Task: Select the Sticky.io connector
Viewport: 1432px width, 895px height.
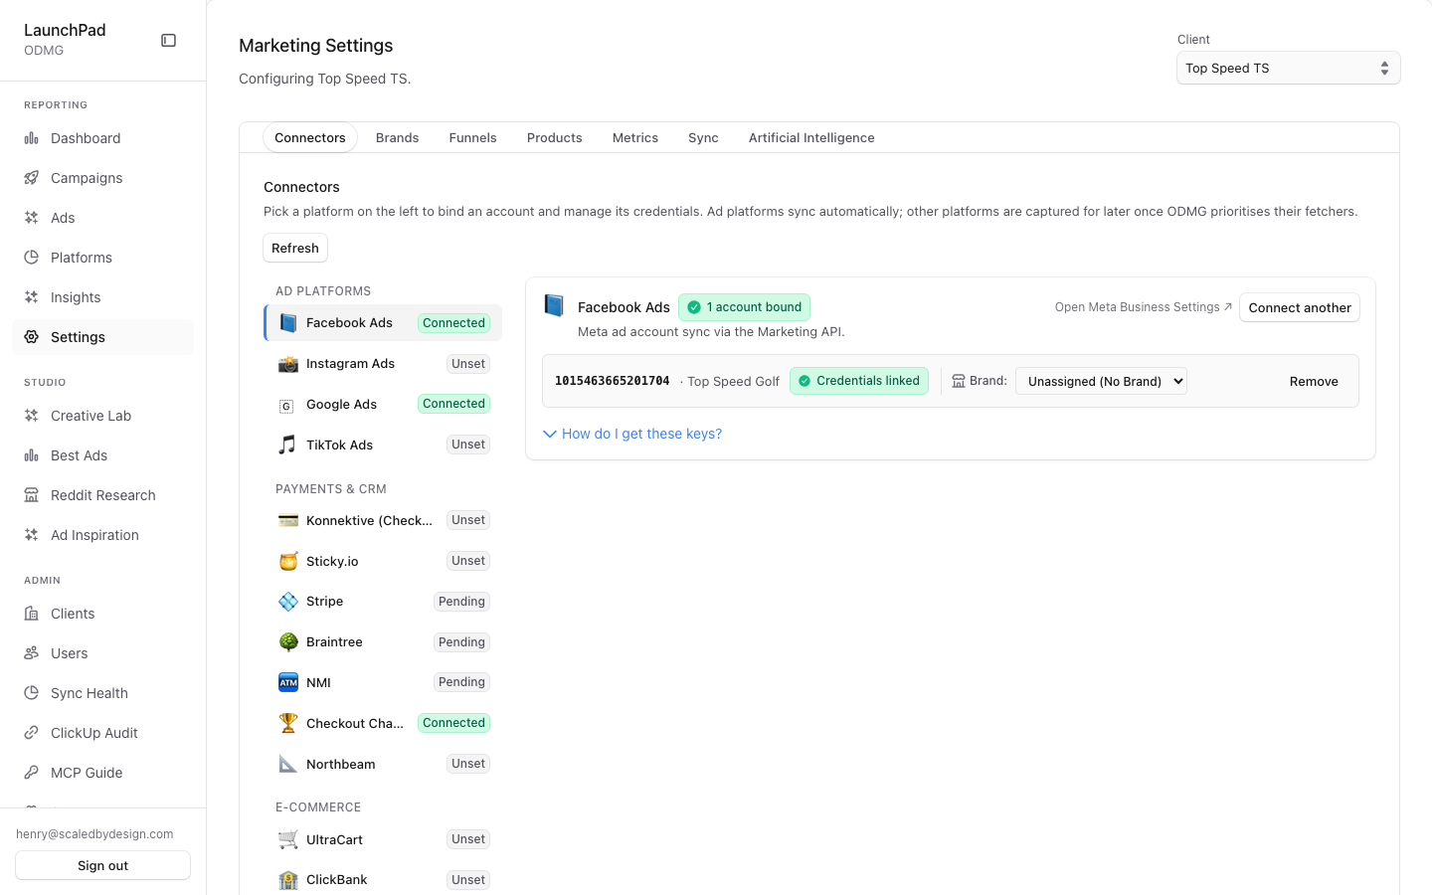Action: pyautogui.click(x=384, y=561)
